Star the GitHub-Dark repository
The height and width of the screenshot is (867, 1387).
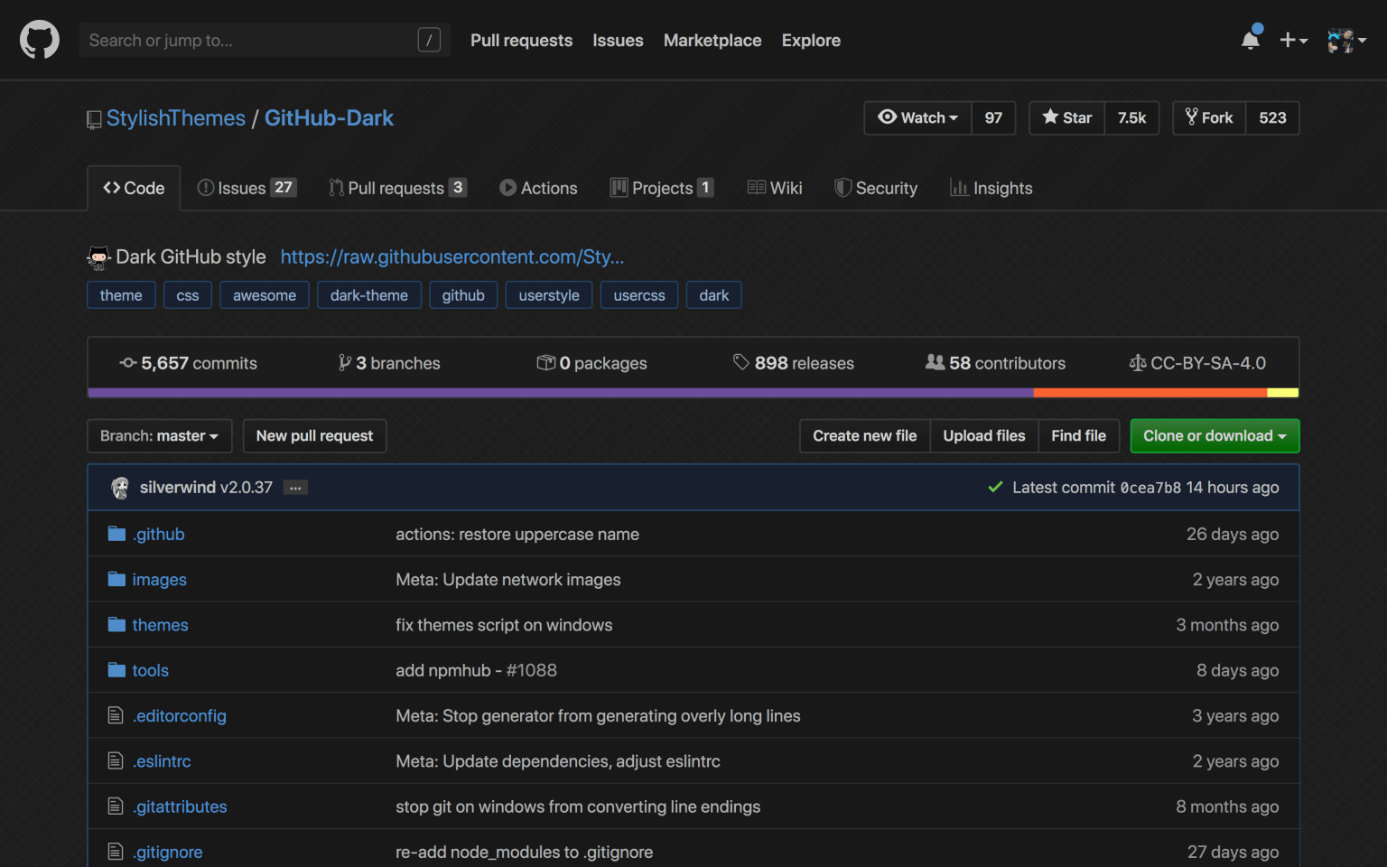pos(1066,117)
